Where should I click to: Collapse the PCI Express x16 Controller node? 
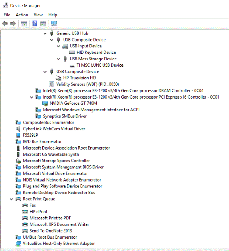tap(31, 97)
